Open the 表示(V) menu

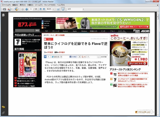23,5
